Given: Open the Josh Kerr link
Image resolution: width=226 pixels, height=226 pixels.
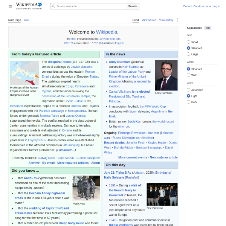Looking at the screenshot, I should [x=134, y=122].
